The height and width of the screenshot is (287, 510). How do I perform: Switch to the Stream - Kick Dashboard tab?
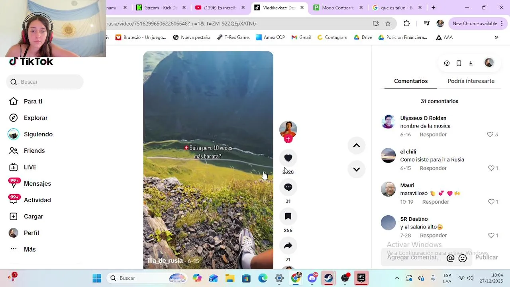point(161,8)
